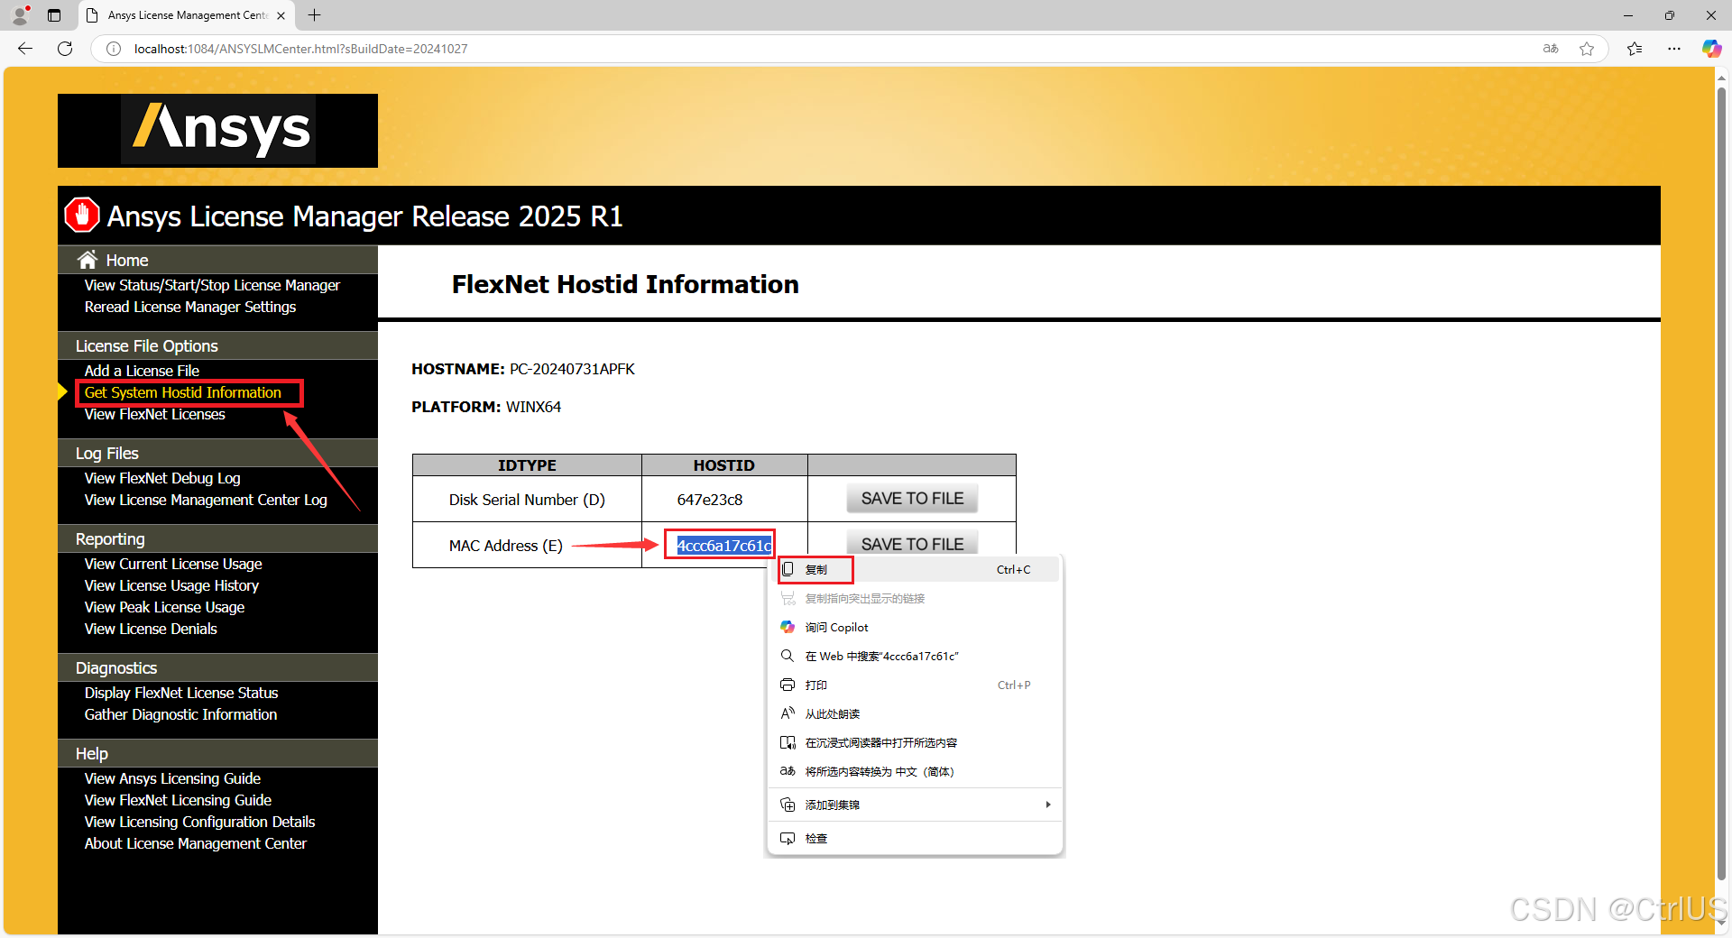Viewport: 1732px width, 938px height.
Task: Save Disk Serial Number to file
Action: (912, 499)
